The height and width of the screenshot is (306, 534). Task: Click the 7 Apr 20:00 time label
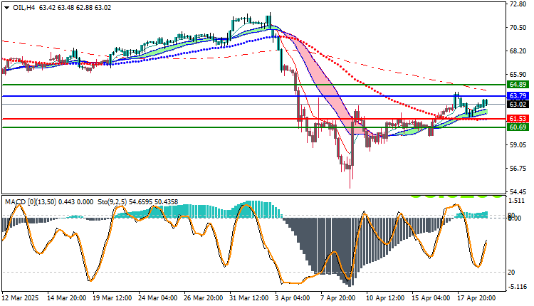point(338,298)
